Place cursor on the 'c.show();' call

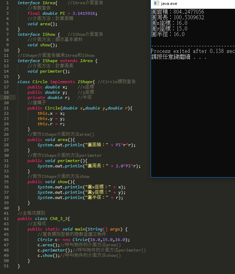48,255
